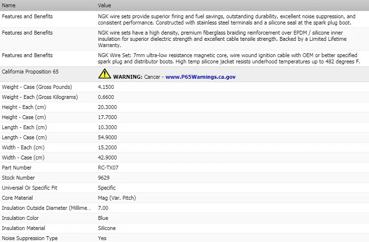The image size is (369, 242).
Task: Click the Length - Case value 54.9000
Action: 107,137
